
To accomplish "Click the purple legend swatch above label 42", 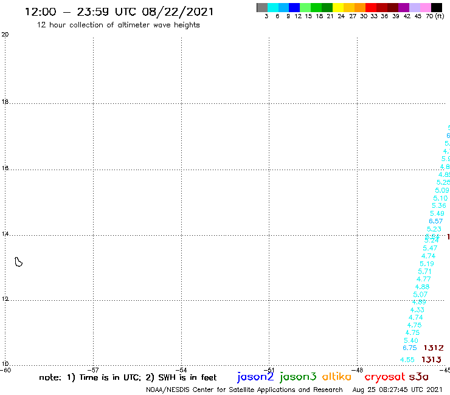I will pos(404,7).
